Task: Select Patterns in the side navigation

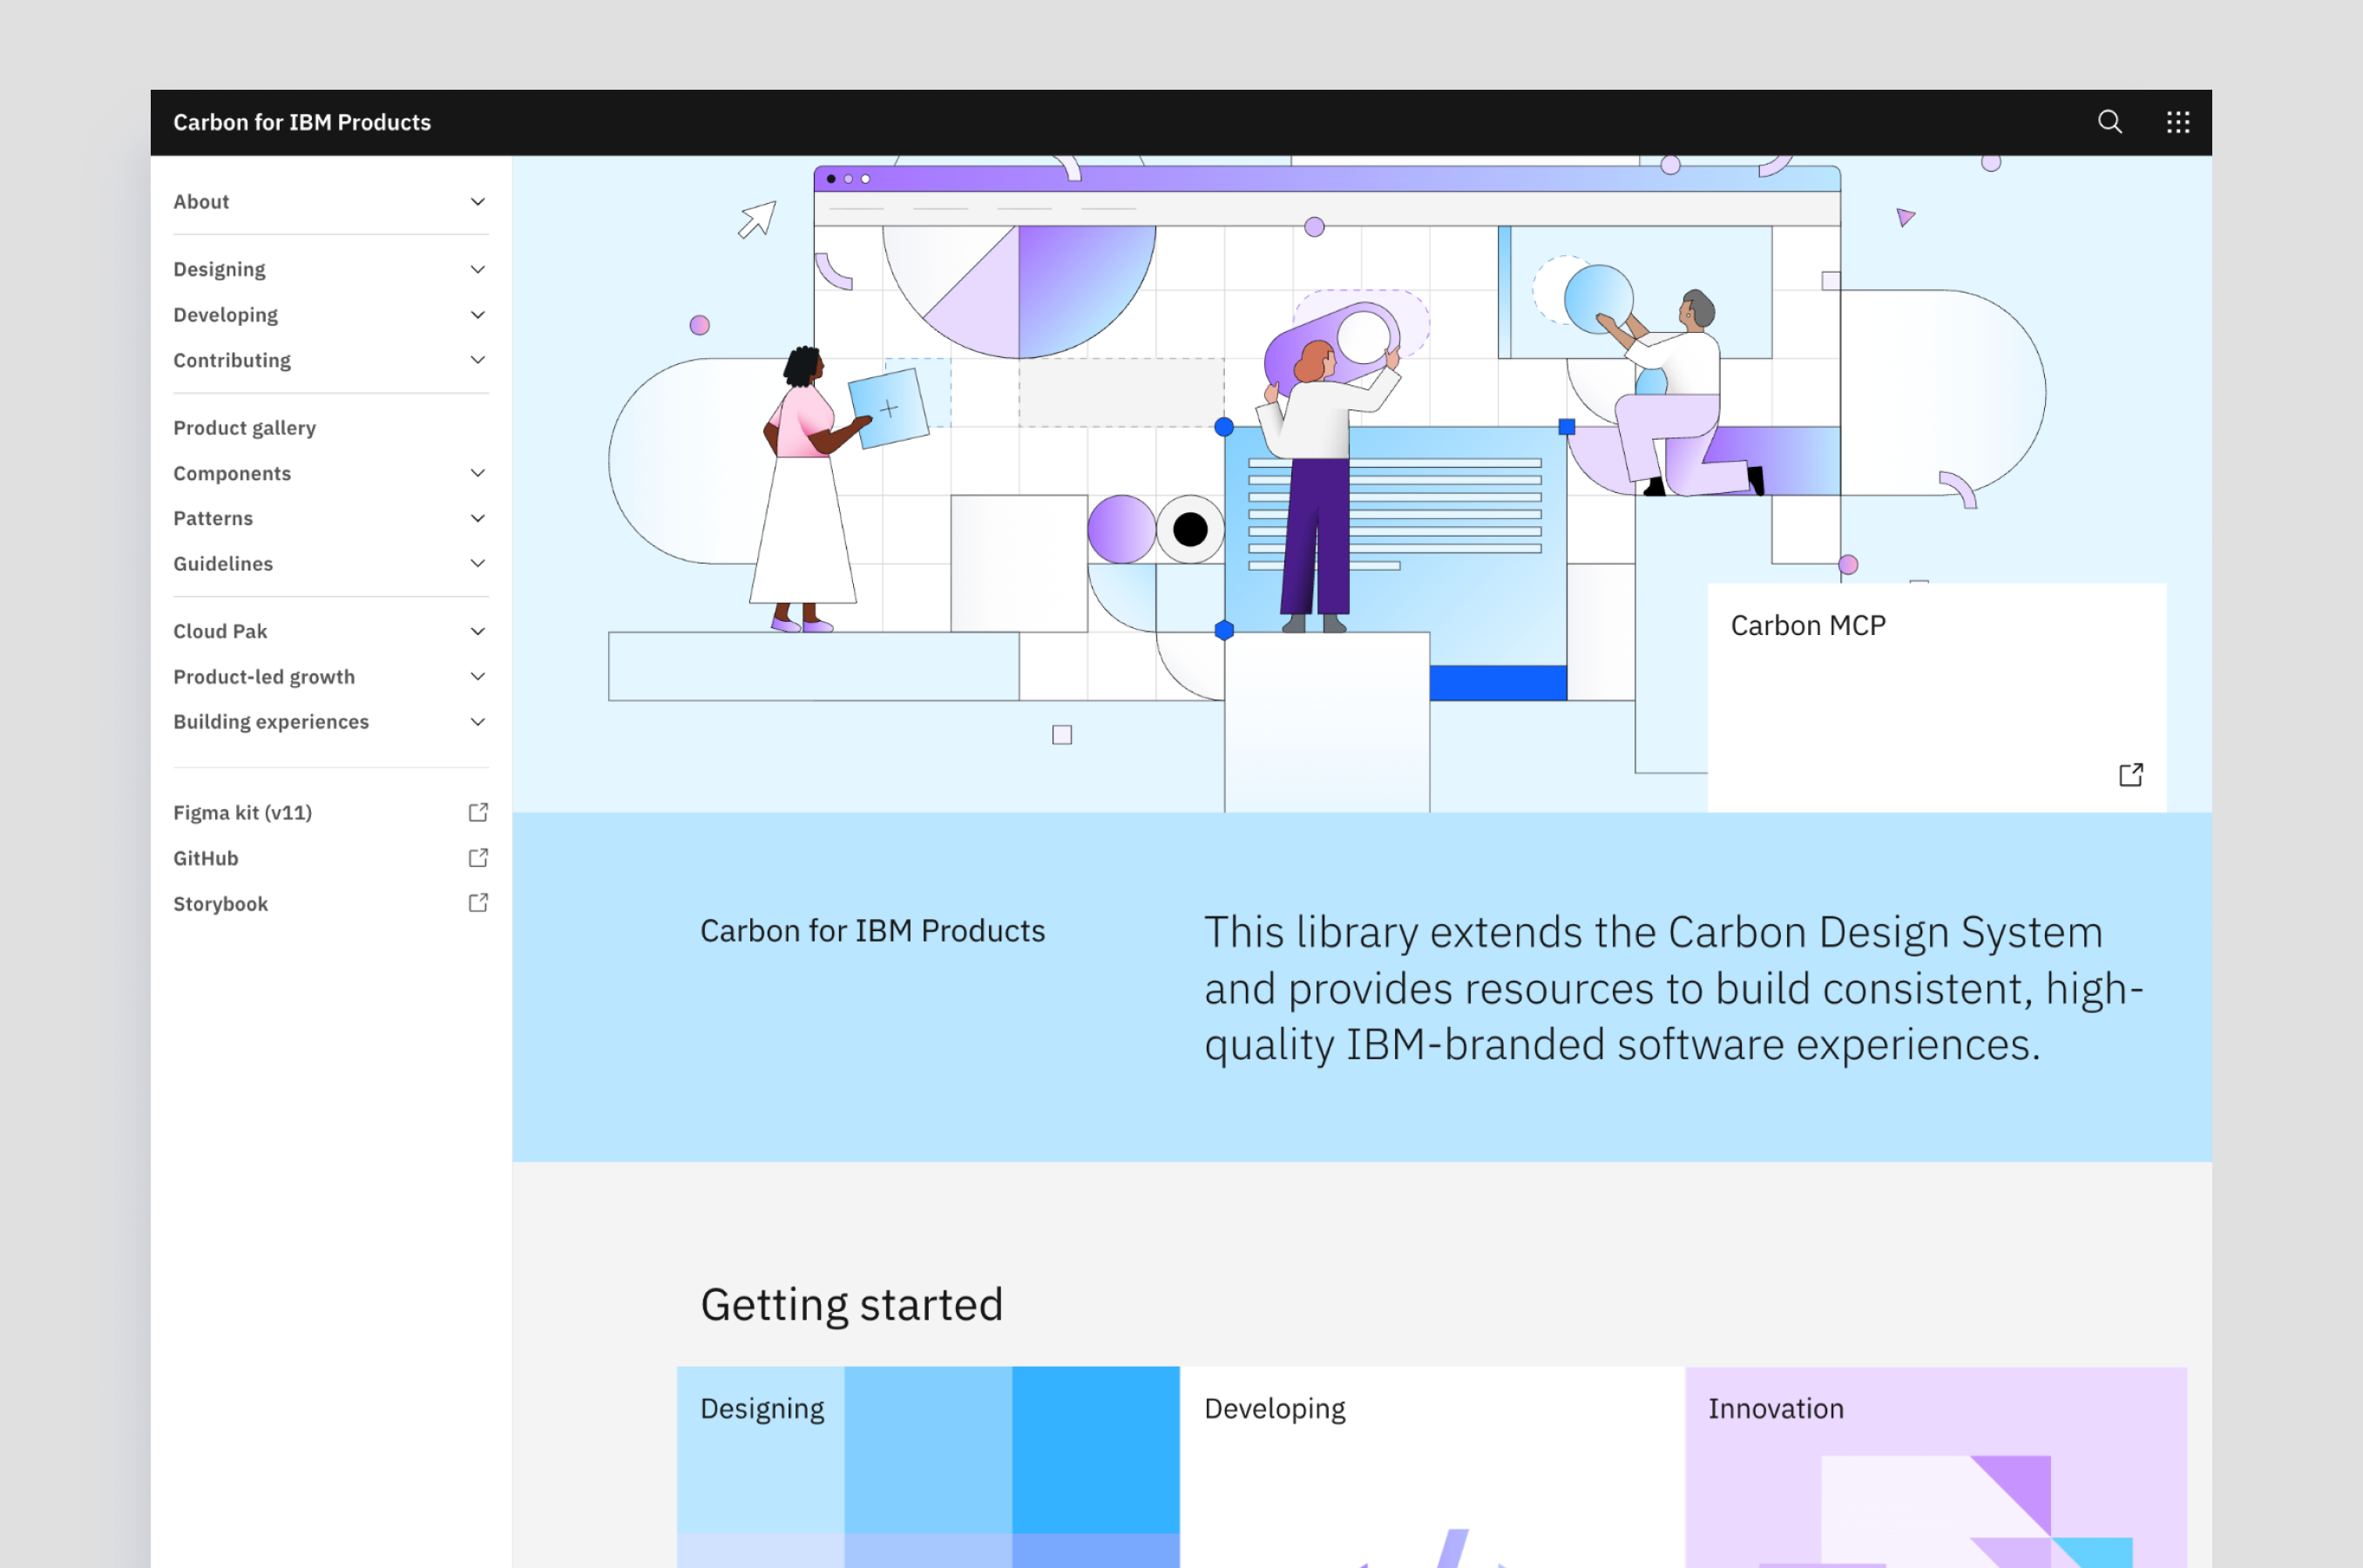Action: coord(331,518)
